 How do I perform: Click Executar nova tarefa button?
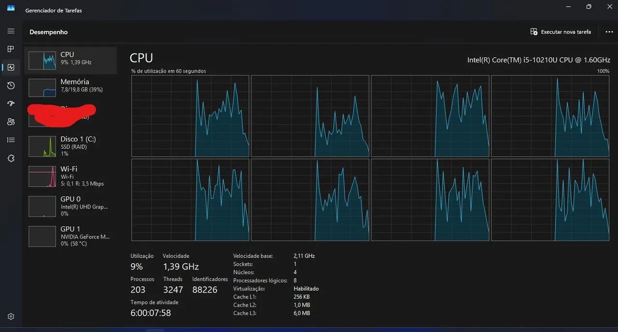click(561, 32)
